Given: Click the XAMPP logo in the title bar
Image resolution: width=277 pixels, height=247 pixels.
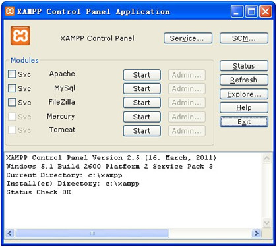Looking at the screenshot, I should (10, 11).
